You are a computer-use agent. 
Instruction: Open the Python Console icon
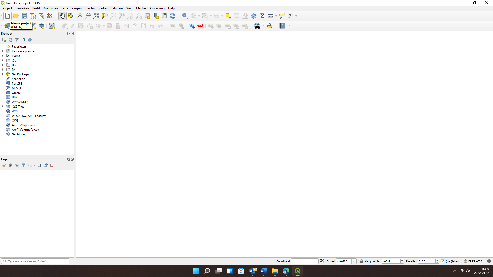point(270,26)
